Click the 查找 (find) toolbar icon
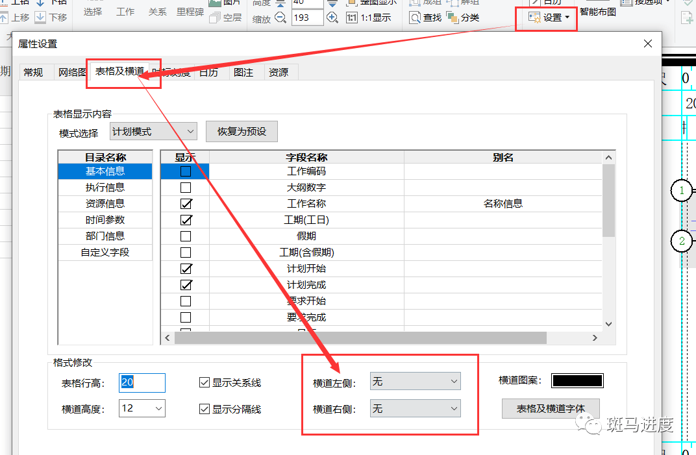The image size is (696, 455). pyautogui.click(x=415, y=18)
